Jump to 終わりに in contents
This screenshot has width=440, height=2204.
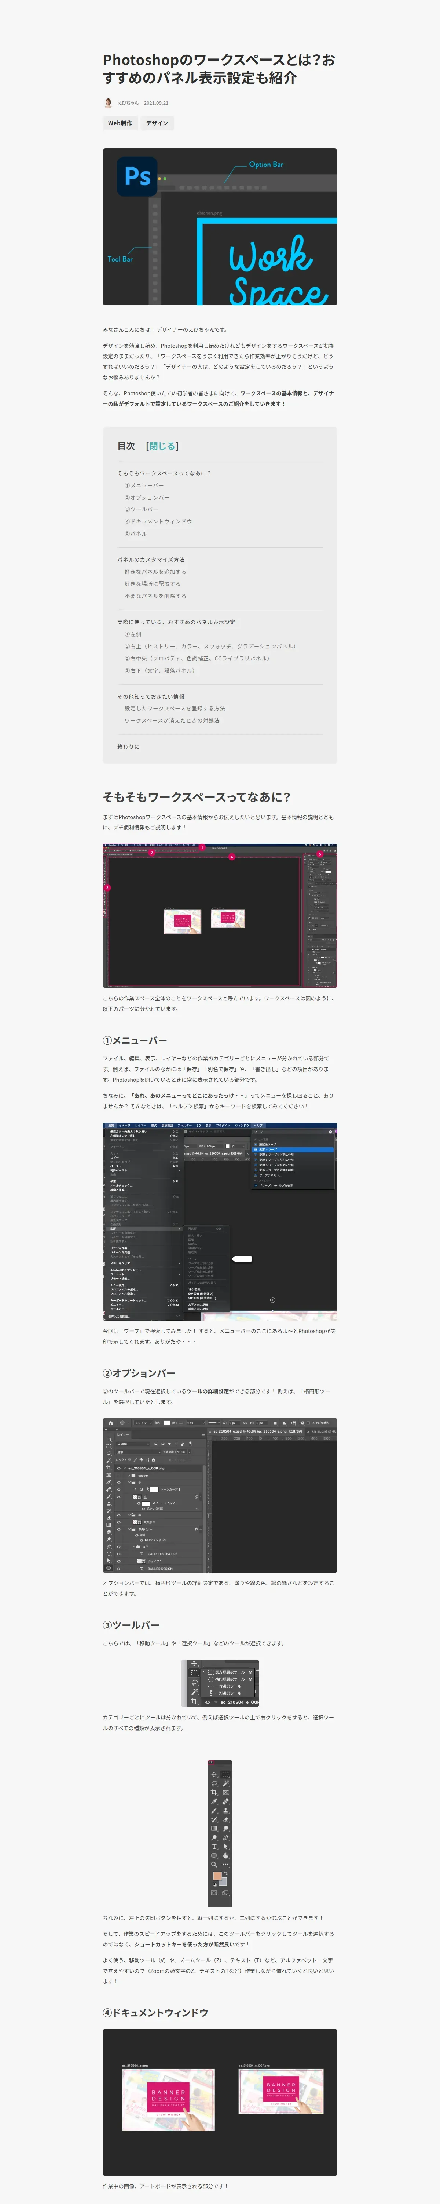(x=128, y=746)
